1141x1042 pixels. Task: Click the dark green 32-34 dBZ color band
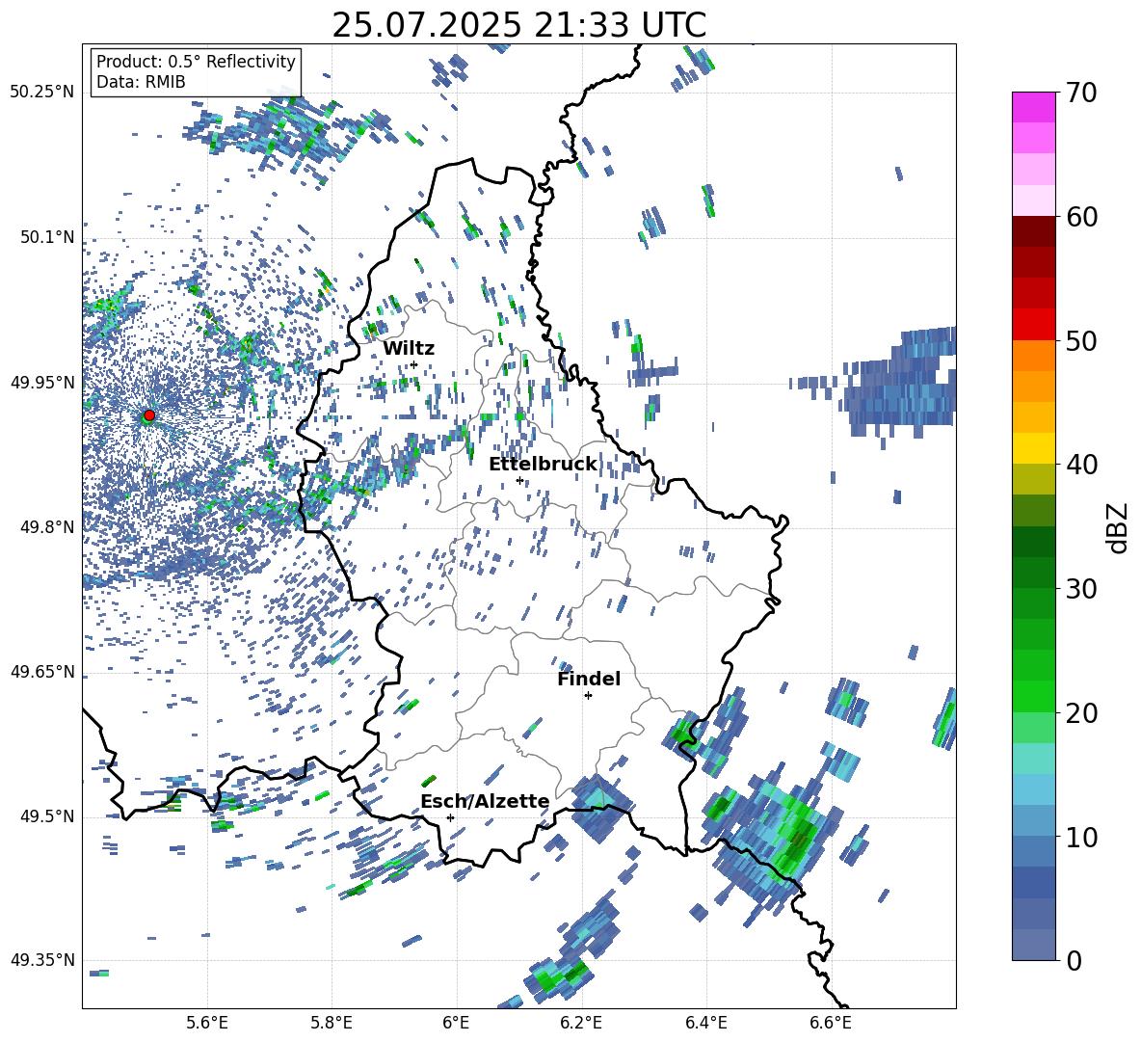pos(1033,541)
